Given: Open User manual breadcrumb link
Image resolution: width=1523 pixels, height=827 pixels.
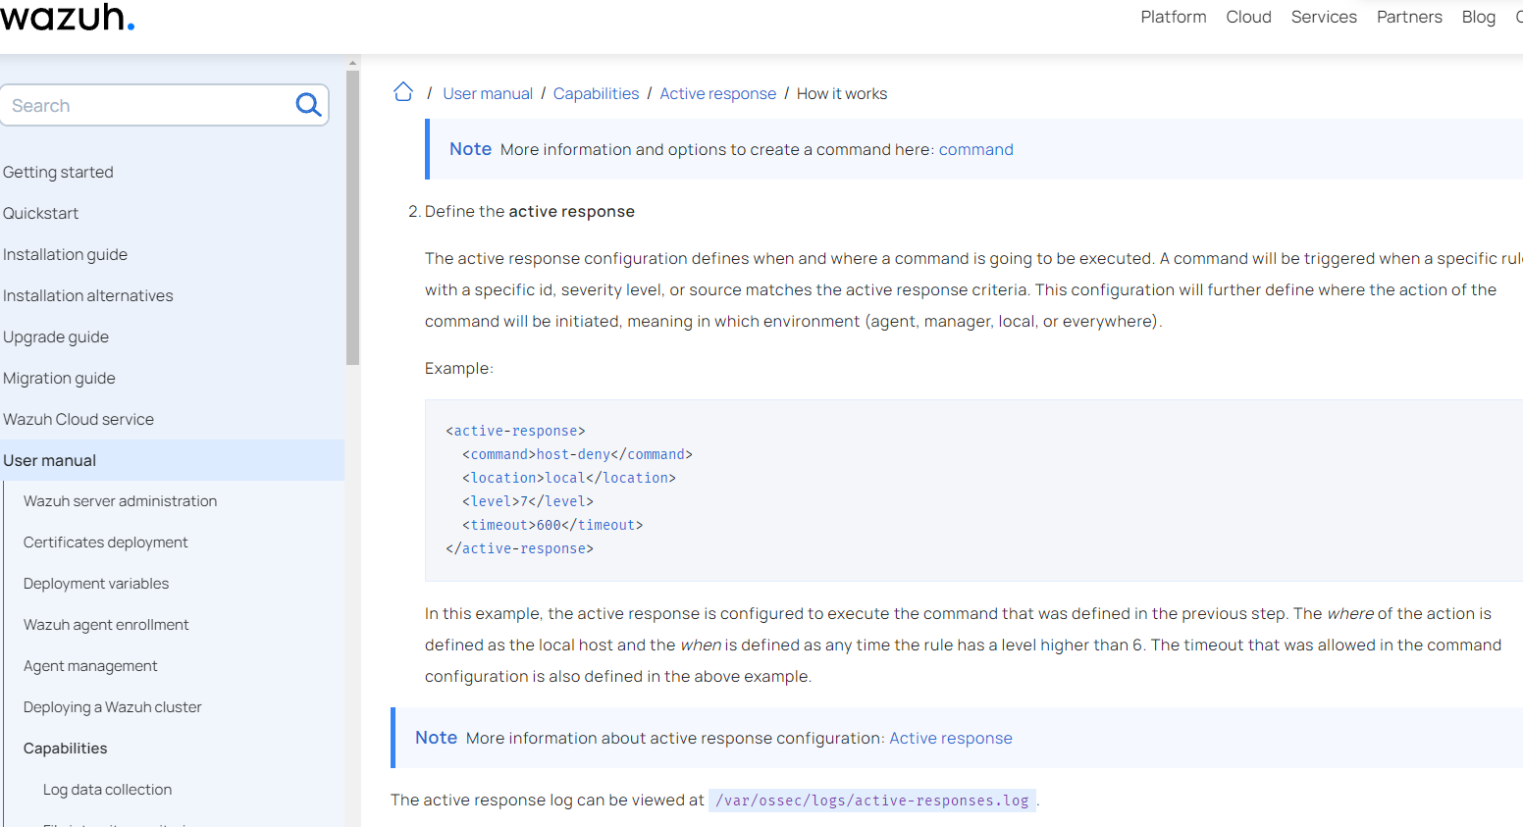Looking at the screenshot, I should click(x=488, y=93).
